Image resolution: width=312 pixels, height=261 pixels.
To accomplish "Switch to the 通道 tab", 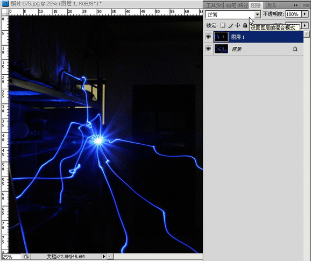I will coord(271,5).
